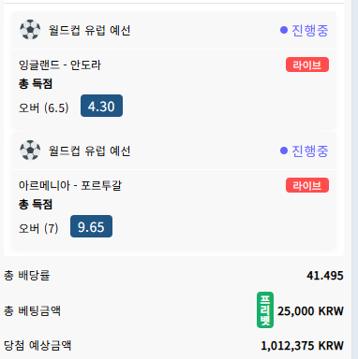This screenshot has width=358, height=359.
Task: Select the 9.65 odds button
Action: point(91,226)
